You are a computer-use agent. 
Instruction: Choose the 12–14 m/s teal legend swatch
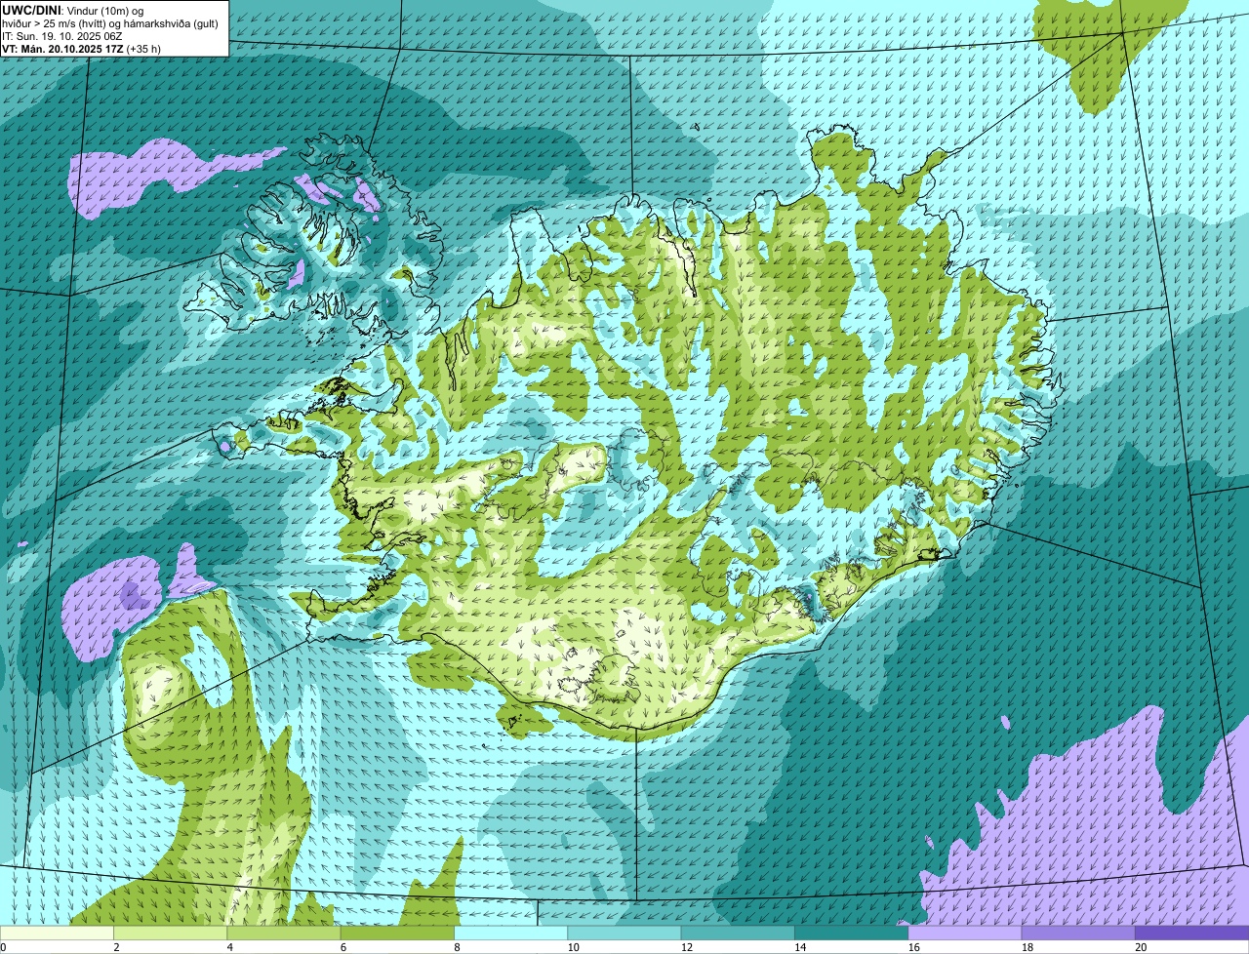738,933
